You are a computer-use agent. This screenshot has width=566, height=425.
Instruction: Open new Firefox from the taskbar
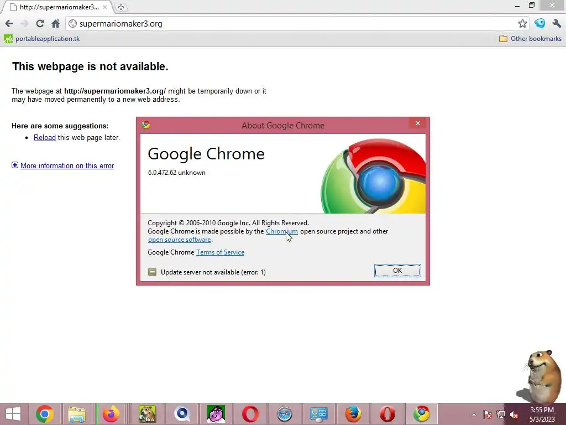pos(111,414)
